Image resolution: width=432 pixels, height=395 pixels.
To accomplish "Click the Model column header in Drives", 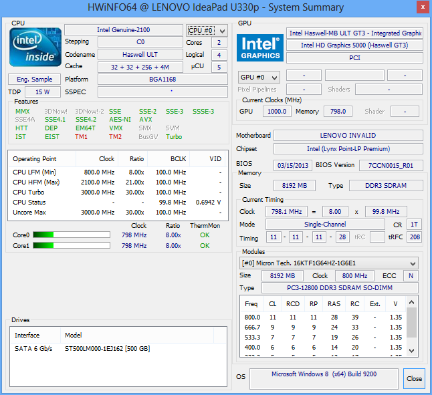I will [x=73, y=336].
